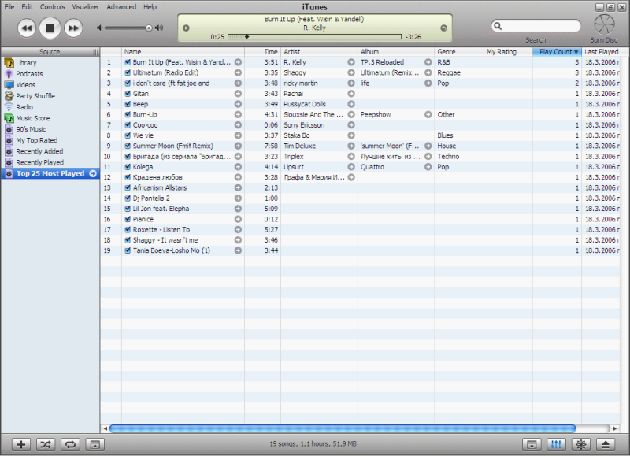Viewport: 630px width, 456px height.
Task: Uncheck the Gitan song checkbox
Action: click(x=128, y=94)
